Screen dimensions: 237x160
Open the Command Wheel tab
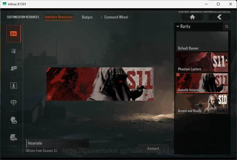coord(116,17)
